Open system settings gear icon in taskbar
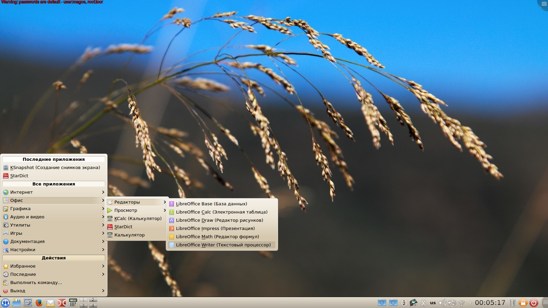 pos(28,303)
